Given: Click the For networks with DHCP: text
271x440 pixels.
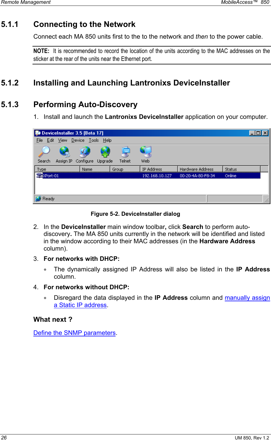Looking at the screenshot, I should tap(81, 259).
